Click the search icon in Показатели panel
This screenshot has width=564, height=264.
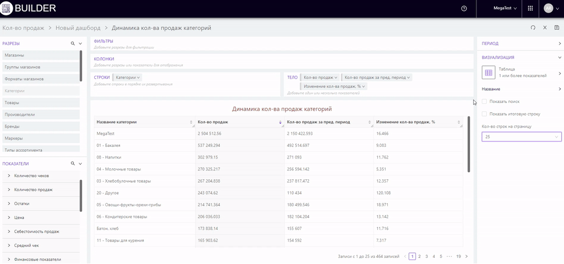click(x=72, y=163)
